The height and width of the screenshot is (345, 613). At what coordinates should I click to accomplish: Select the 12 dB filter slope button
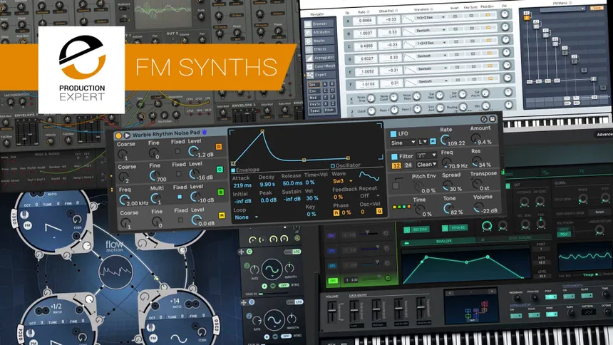[x=396, y=165]
